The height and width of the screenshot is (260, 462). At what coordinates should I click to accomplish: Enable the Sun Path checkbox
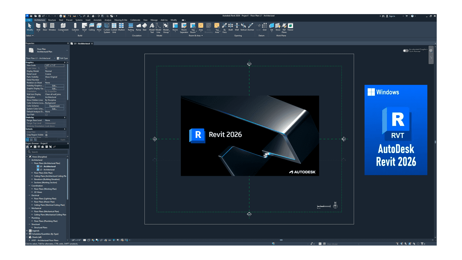tap(46, 114)
